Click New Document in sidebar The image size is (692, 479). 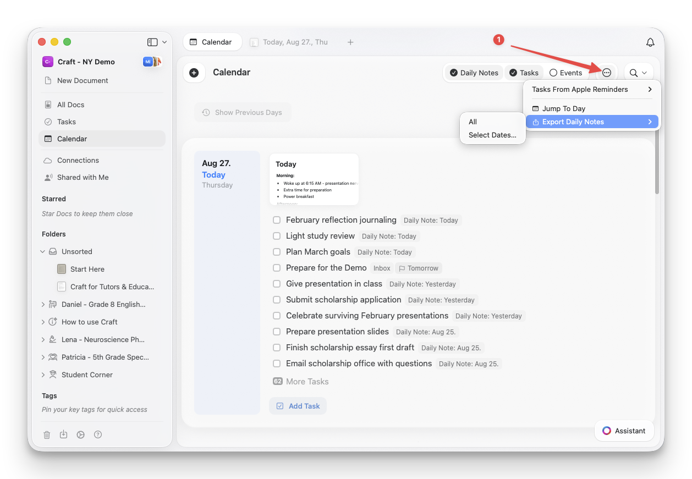pyautogui.click(x=102, y=80)
